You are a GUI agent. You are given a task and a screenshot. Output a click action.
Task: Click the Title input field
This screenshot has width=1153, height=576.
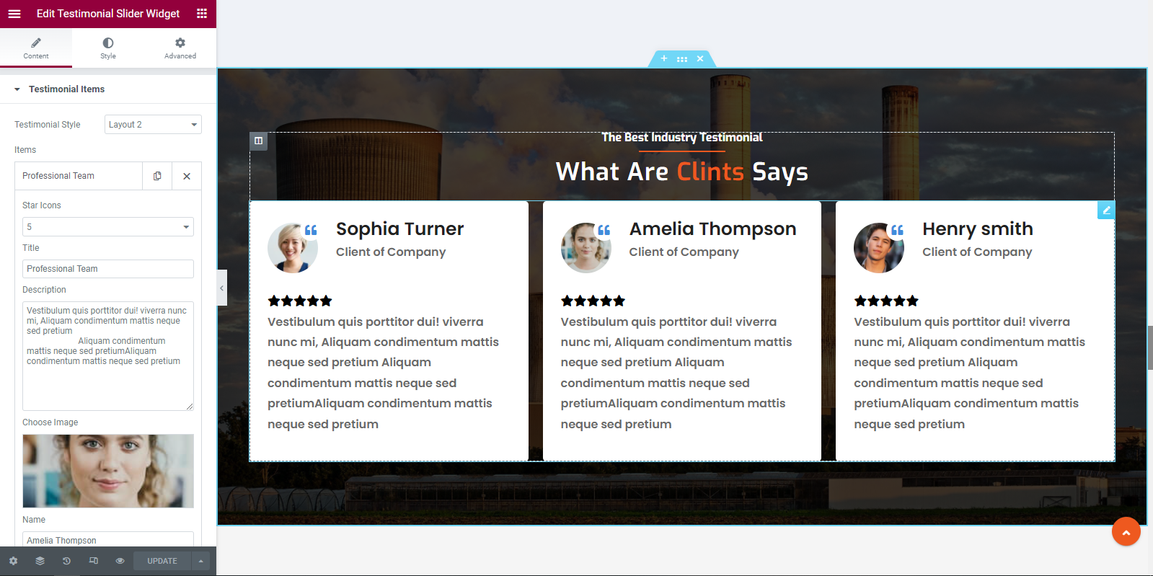pos(108,269)
